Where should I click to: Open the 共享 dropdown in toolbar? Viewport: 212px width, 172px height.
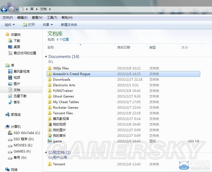point(48,25)
